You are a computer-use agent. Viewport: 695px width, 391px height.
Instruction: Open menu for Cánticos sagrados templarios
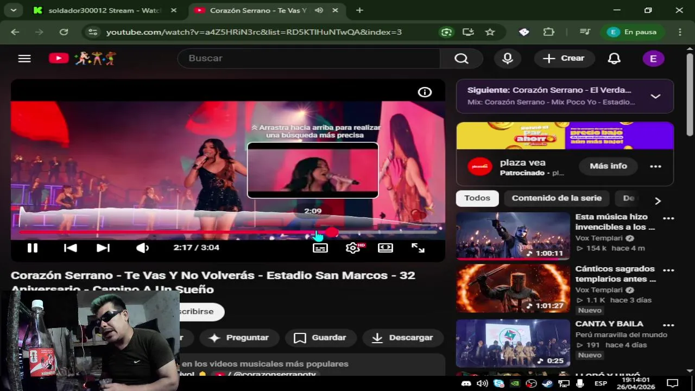(x=668, y=270)
